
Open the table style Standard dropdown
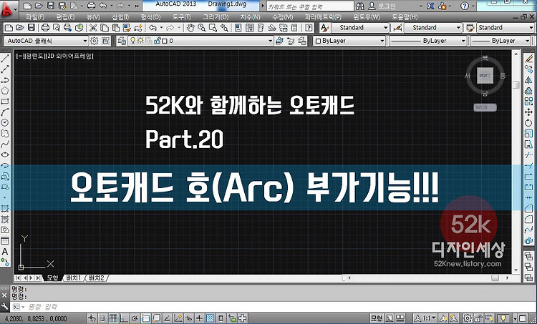click(505, 28)
